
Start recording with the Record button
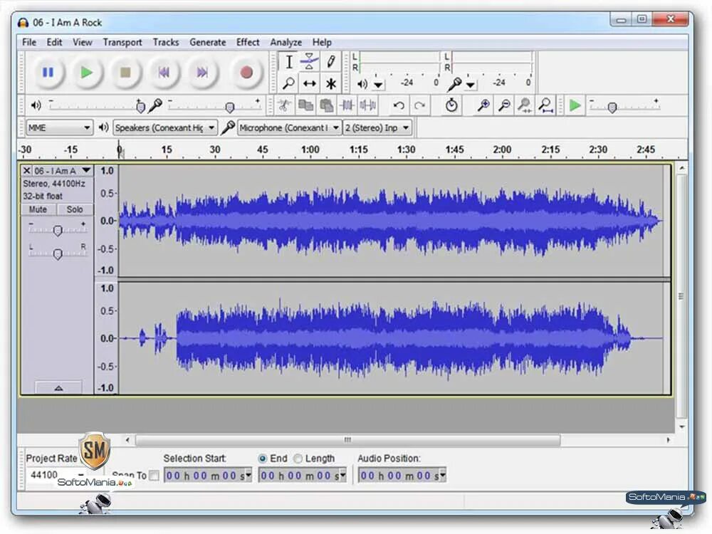[246, 72]
